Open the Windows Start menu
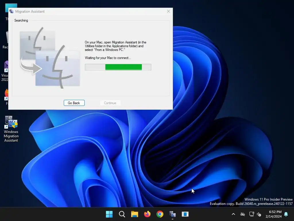The height and width of the screenshot is (221, 294). (109, 214)
